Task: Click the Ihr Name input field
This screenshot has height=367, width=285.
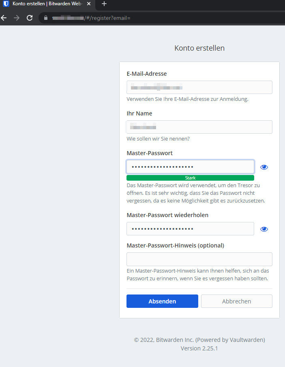Action: point(199,127)
